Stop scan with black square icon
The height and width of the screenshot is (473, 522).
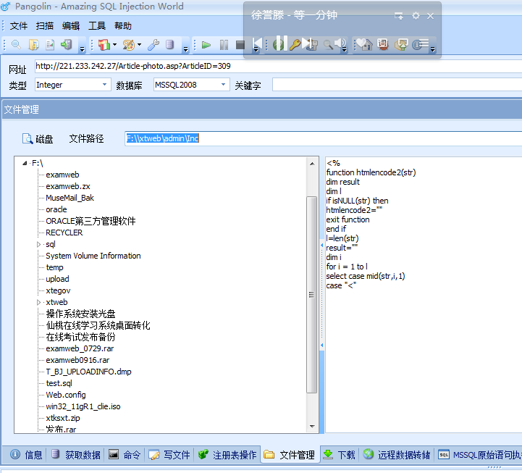[x=240, y=45]
